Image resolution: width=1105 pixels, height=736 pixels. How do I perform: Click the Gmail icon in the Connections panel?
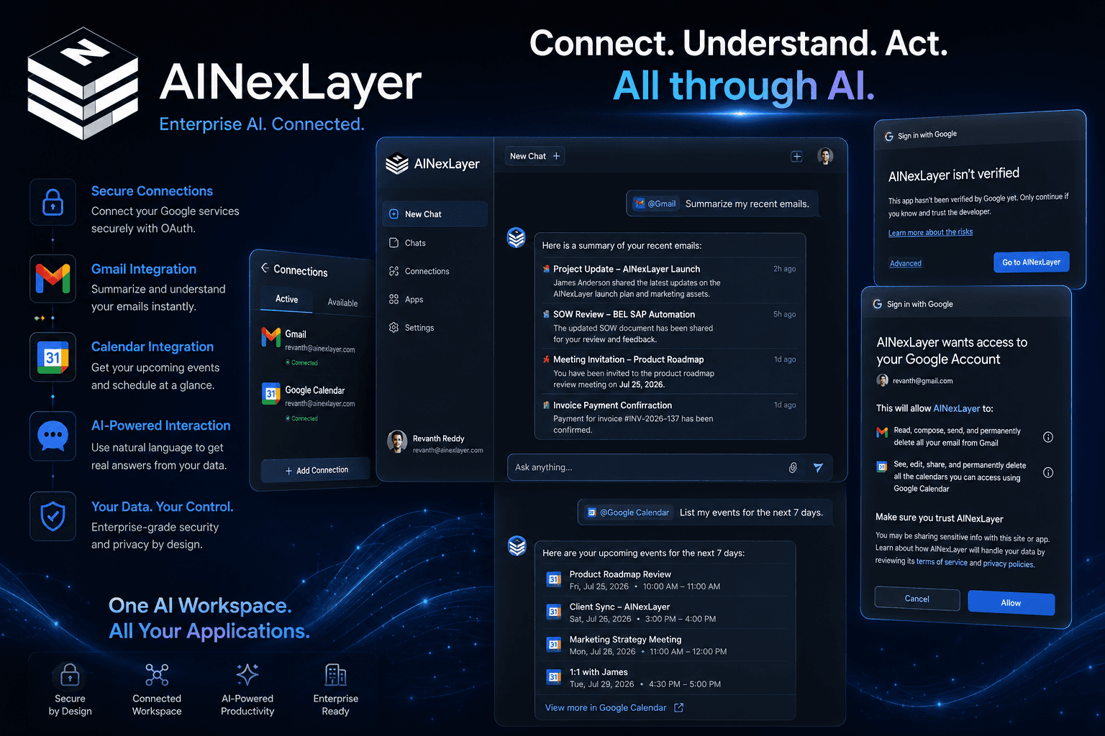click(271, 336)
